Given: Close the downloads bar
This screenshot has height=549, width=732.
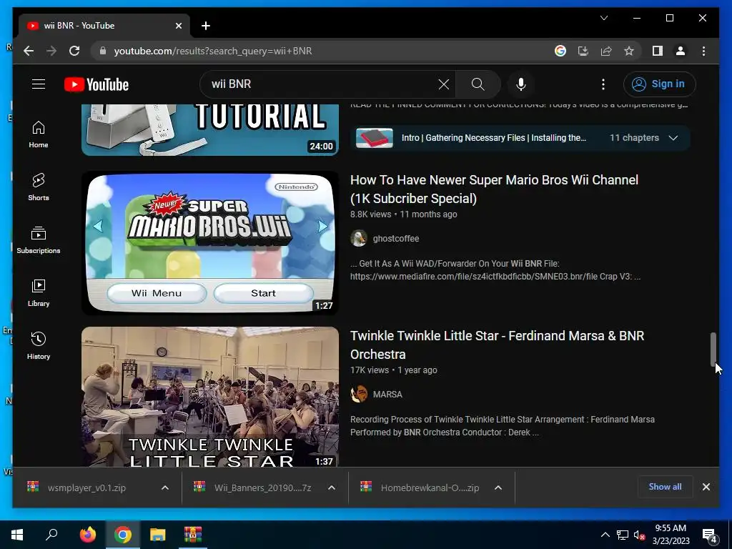Looking at the screenshot, I should click(706, 487).
